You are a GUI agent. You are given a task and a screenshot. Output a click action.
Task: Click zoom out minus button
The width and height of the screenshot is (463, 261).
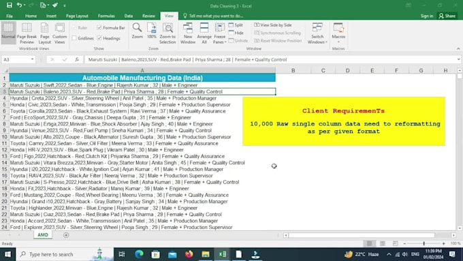tap(404, 243)
